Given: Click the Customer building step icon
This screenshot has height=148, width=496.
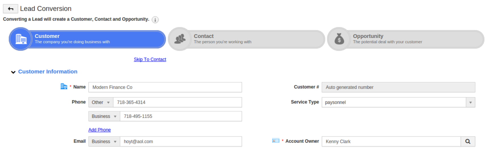Looking at the screenshot, I should click(x=21, y=39).
